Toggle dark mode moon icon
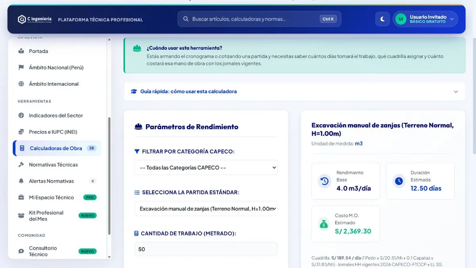This screenshot has width=476, height=268. point(382,19)
